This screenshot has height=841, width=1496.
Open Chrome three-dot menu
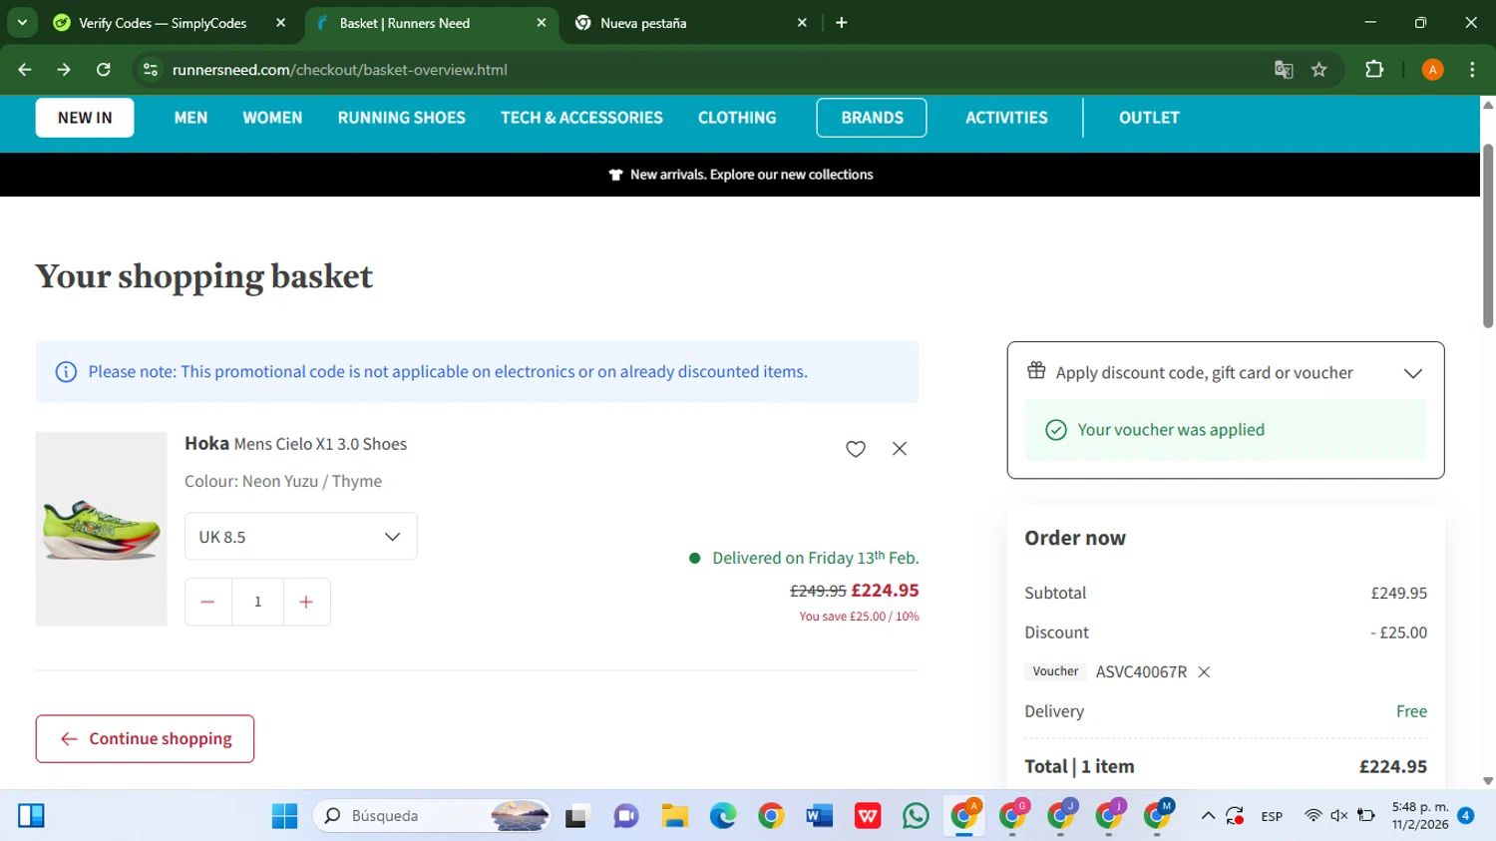tap(1472, 70)
